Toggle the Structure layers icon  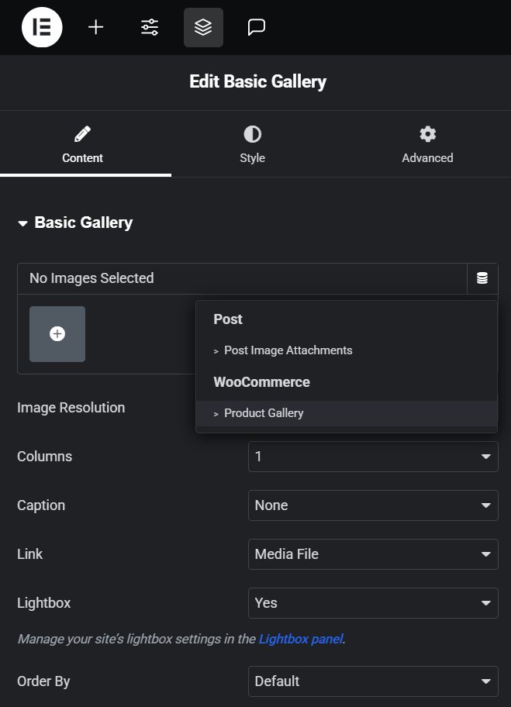pyautogui.click(x=203, y=27)
